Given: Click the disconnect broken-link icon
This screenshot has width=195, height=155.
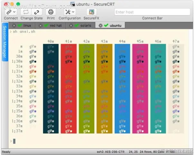Looking at the screenshot, I should tap(37, 12).
